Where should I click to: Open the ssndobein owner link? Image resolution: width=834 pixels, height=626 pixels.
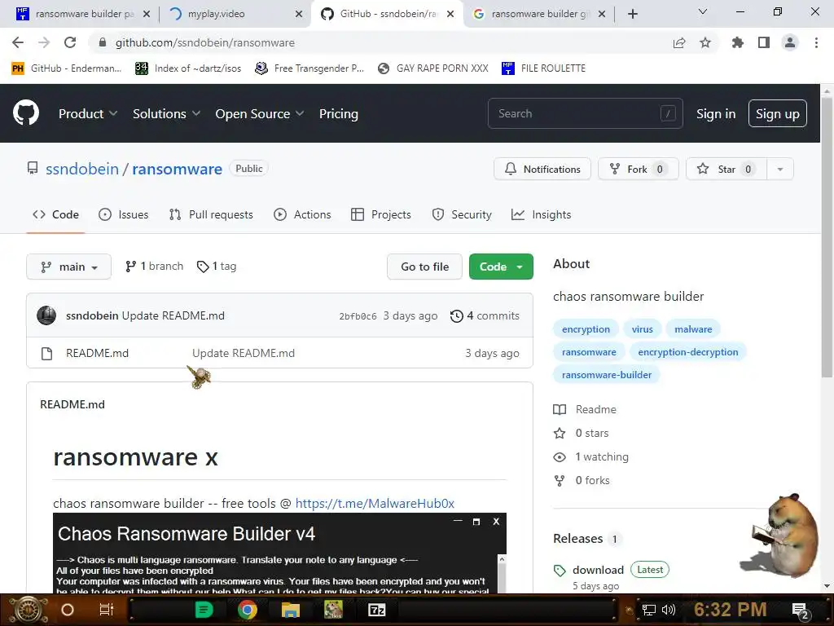pyautogui.click(x=82, y=169)
